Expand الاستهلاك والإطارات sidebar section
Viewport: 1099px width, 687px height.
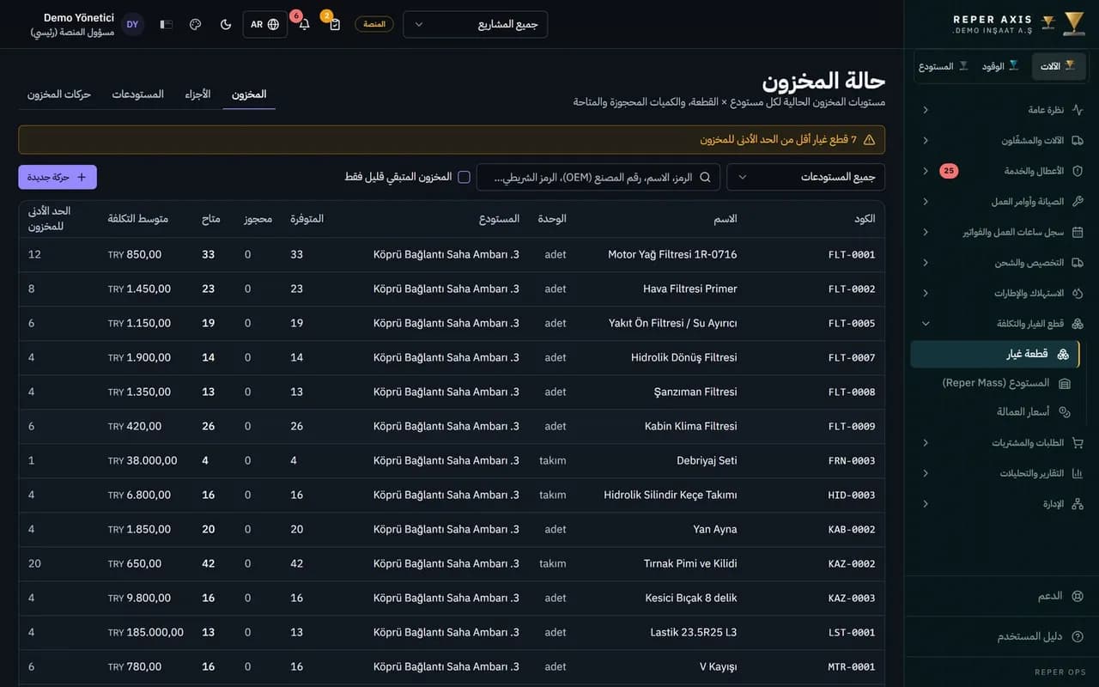[1001, 293]
